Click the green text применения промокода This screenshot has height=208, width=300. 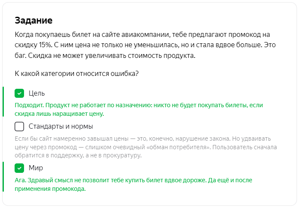click(x=50, y=189)
